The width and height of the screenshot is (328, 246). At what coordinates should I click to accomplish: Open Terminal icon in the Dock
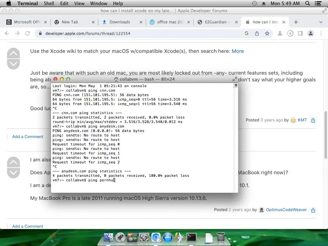point(192,237)
